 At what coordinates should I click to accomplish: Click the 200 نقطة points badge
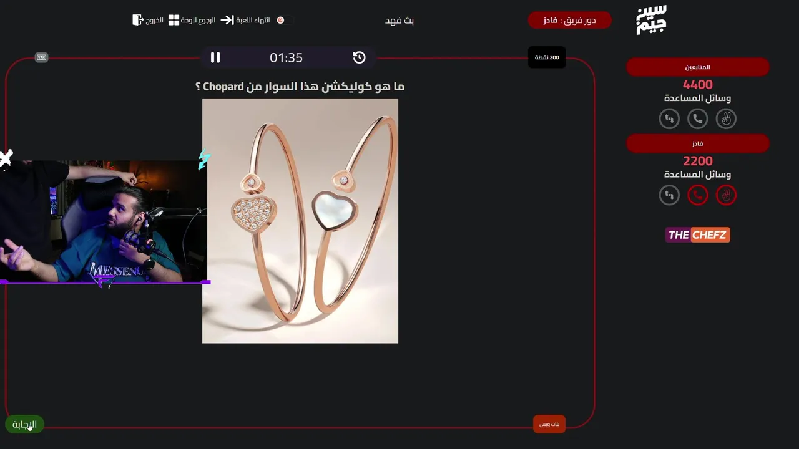547,57
